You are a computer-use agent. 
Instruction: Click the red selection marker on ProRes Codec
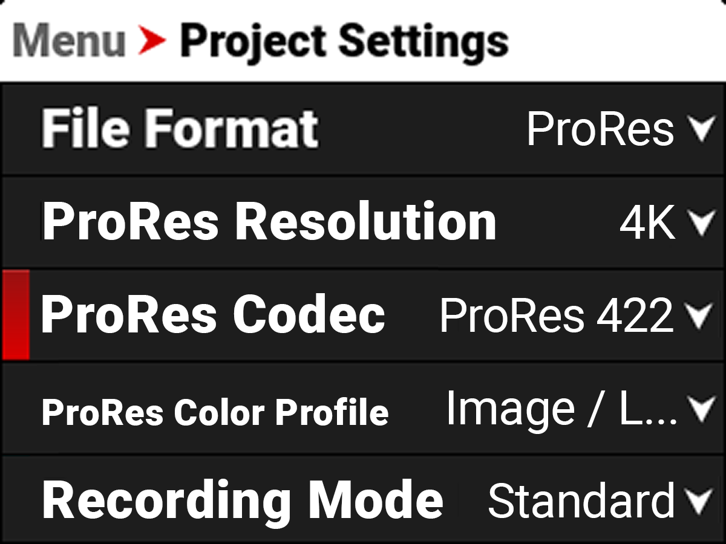(16, 315)
